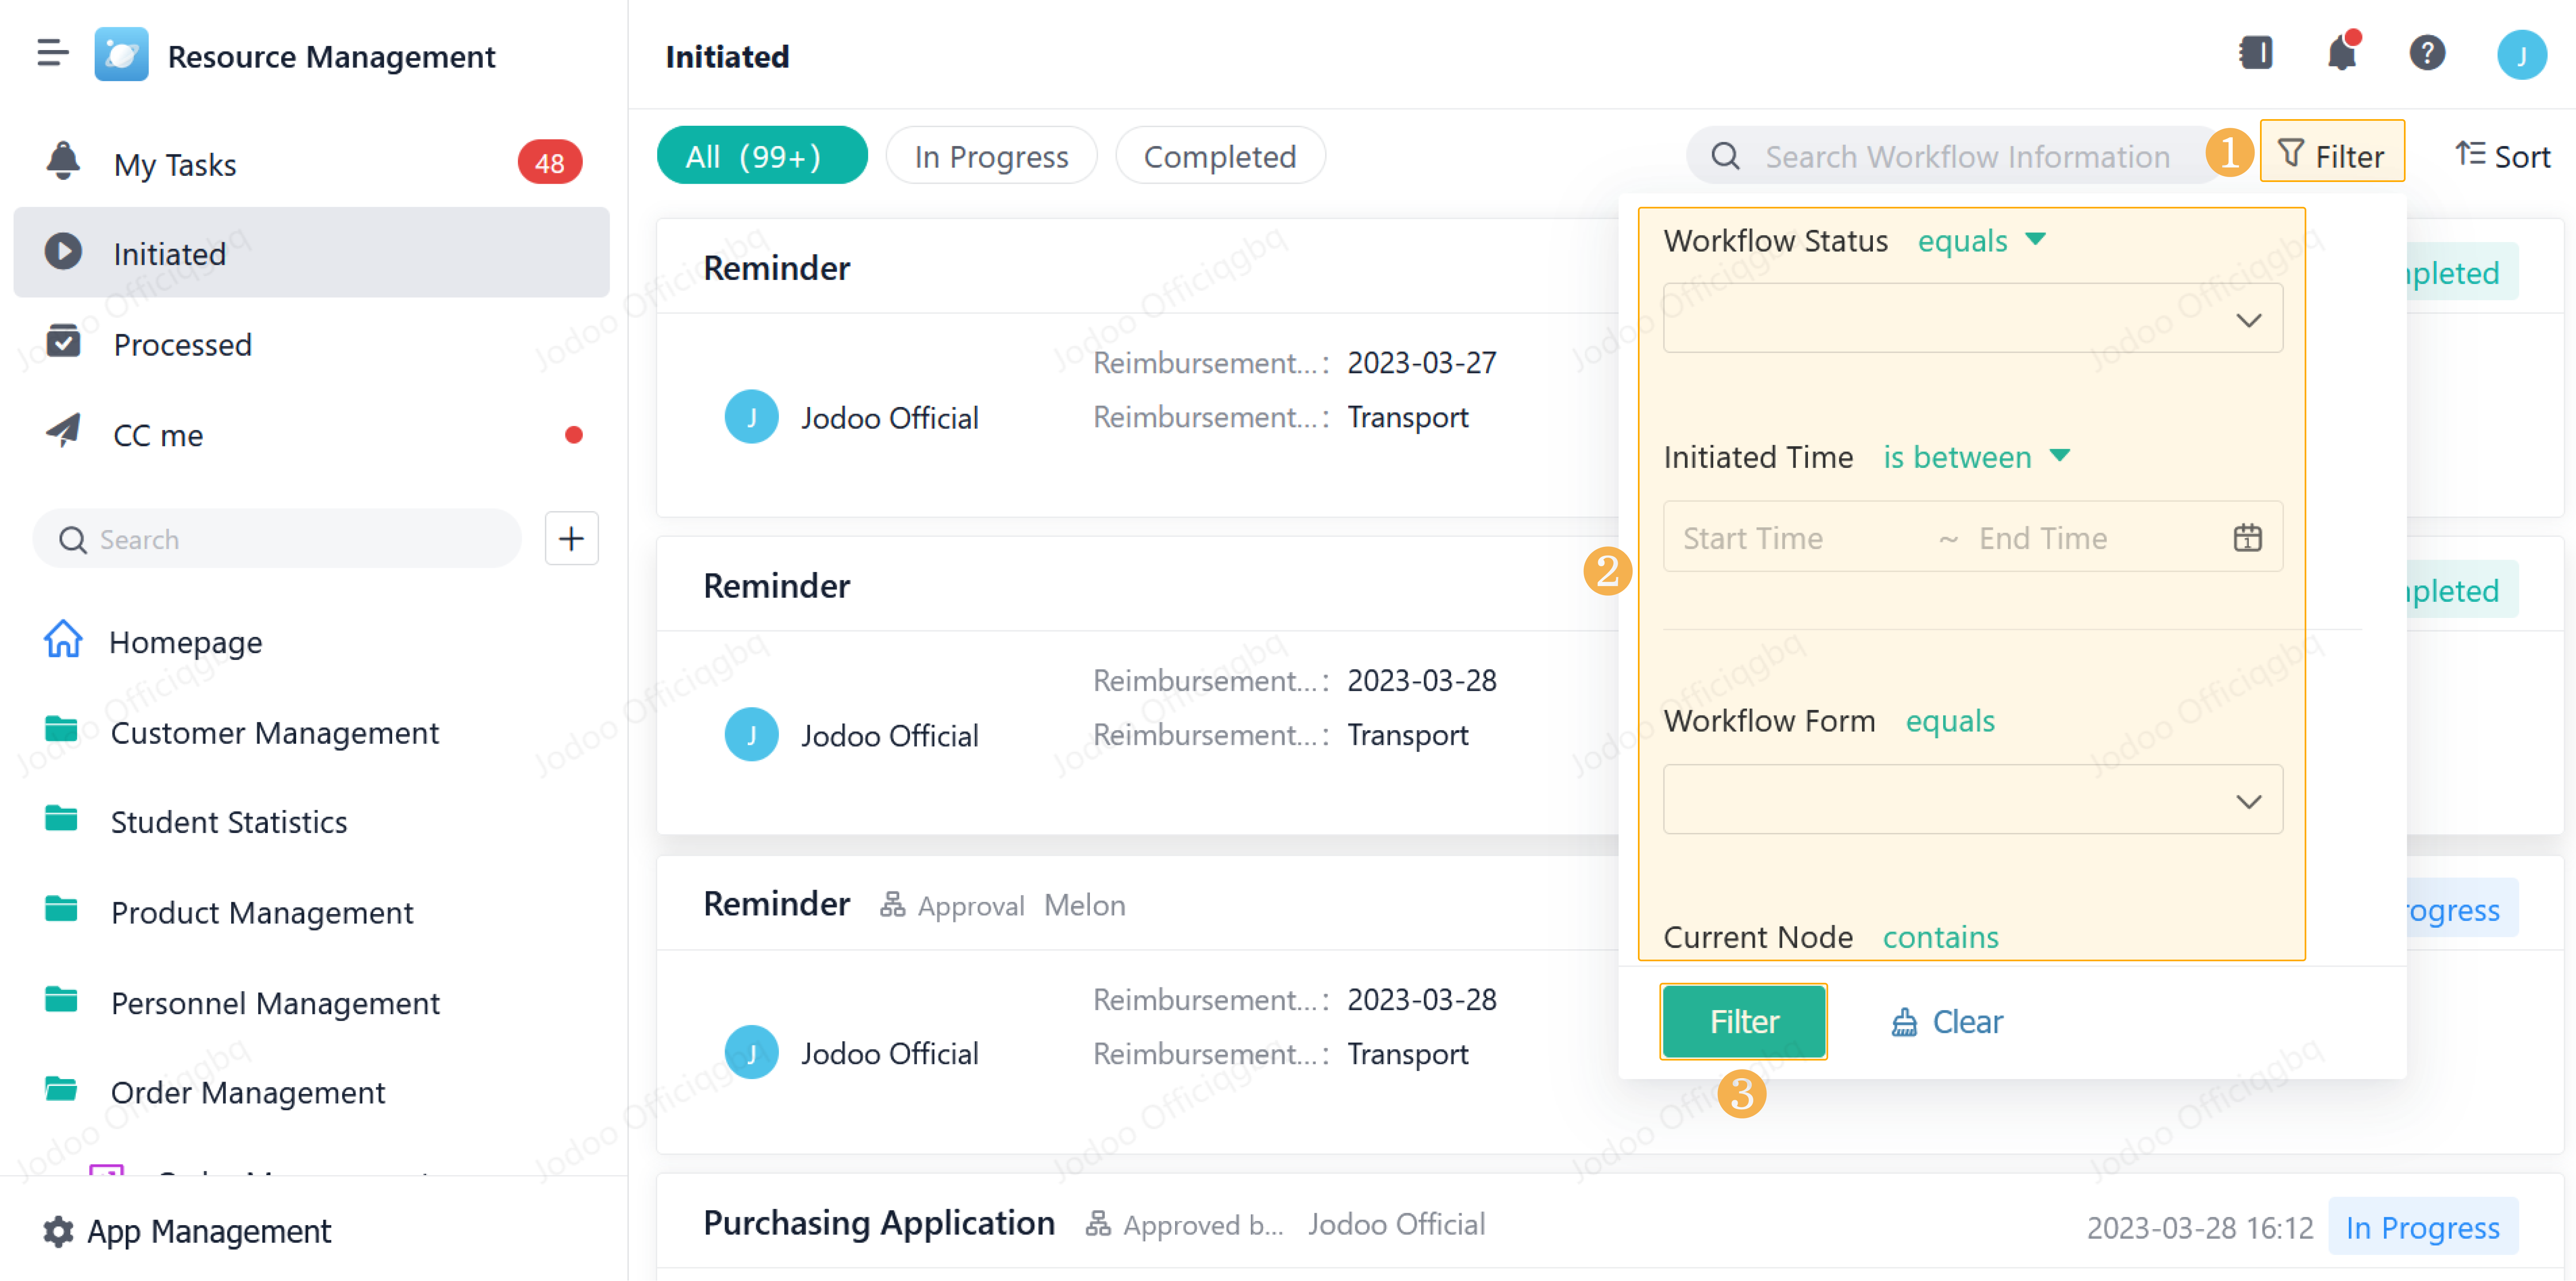
Task: Open My Tasks in sidebar
Action: point(311,163)
